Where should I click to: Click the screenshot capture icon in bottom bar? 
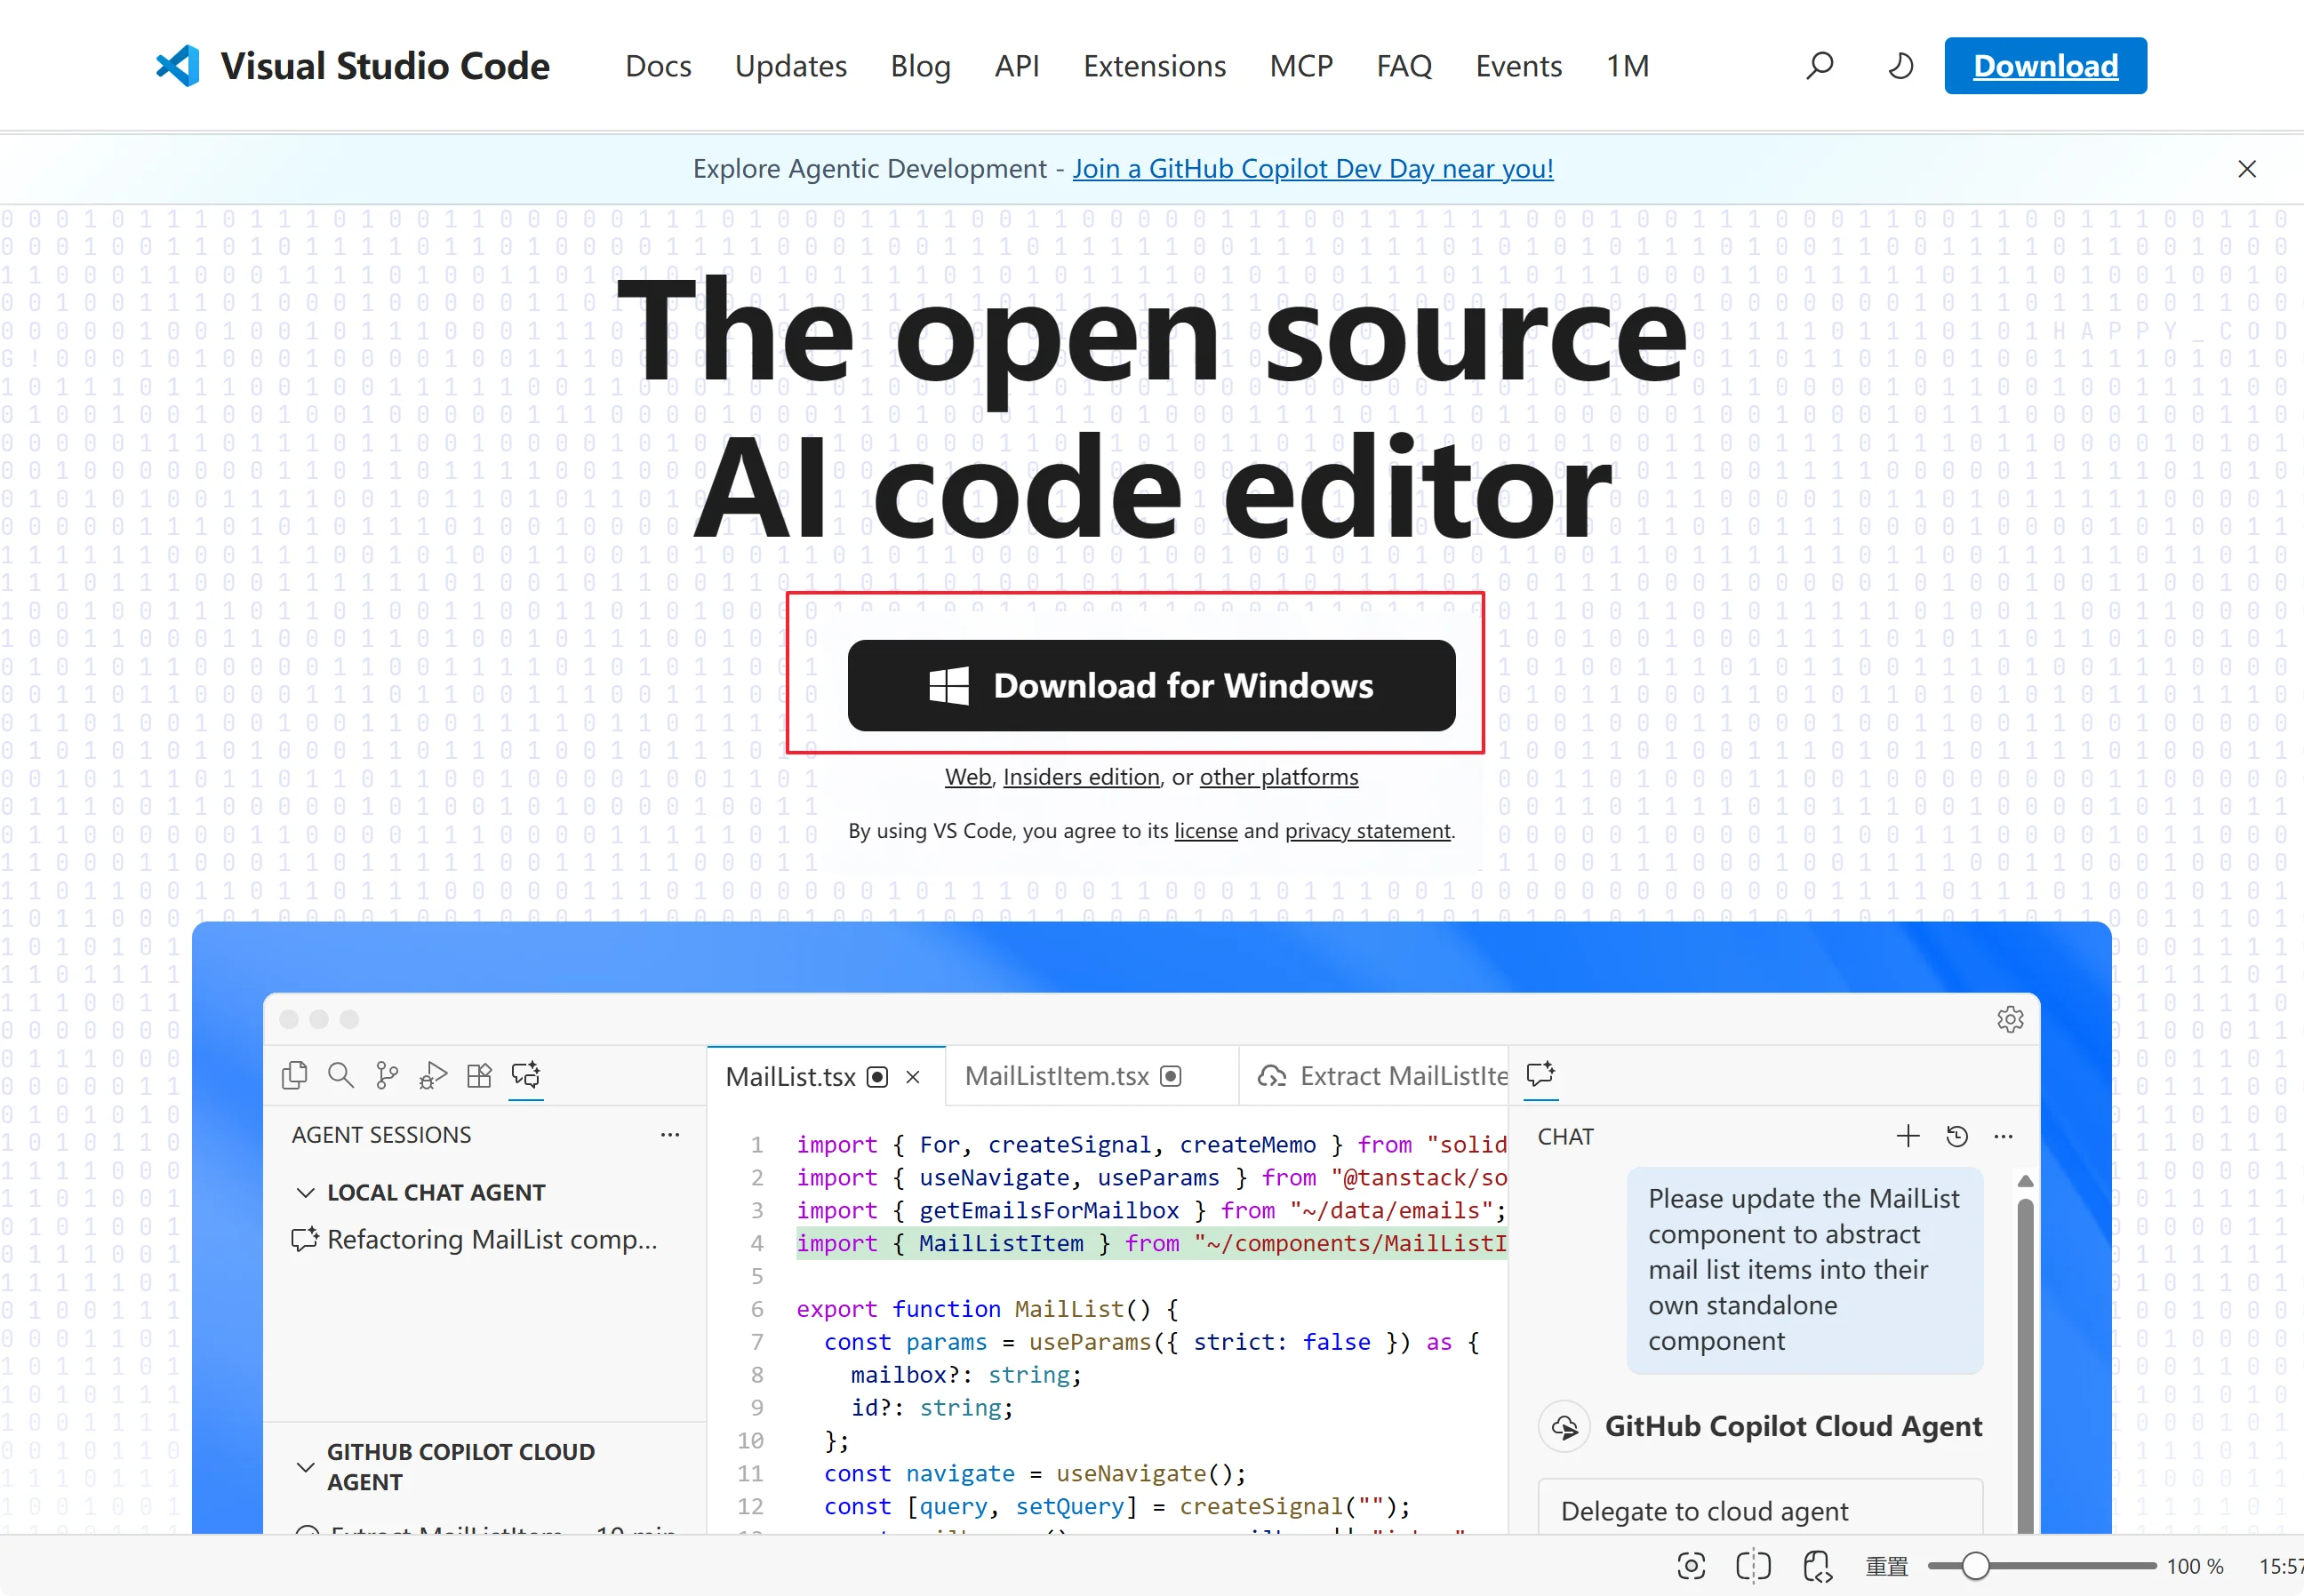click(x=1691, y=1566)
